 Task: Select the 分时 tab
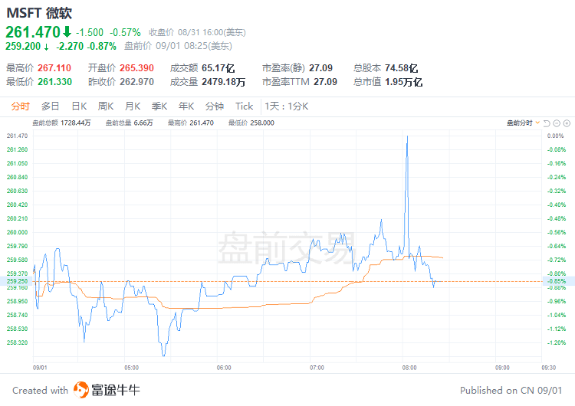(x=20, y=106)
